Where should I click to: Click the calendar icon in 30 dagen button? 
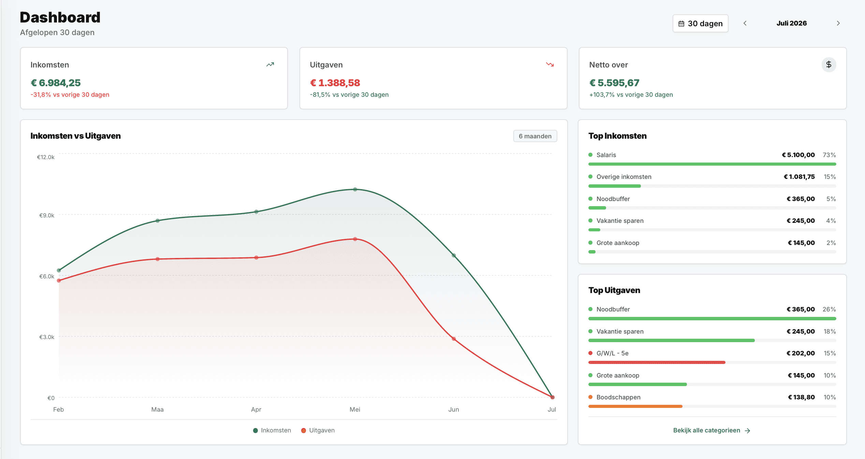681,24
